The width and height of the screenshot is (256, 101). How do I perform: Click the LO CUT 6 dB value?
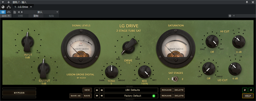235,78
